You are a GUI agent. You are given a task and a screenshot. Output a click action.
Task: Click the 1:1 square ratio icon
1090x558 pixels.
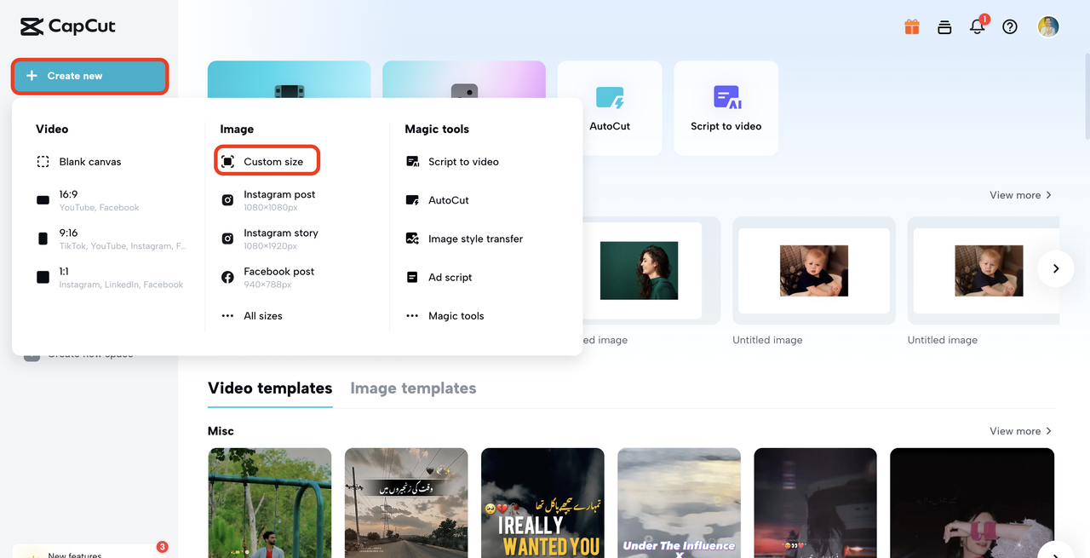pyautogui.click(x=43, y=277)
